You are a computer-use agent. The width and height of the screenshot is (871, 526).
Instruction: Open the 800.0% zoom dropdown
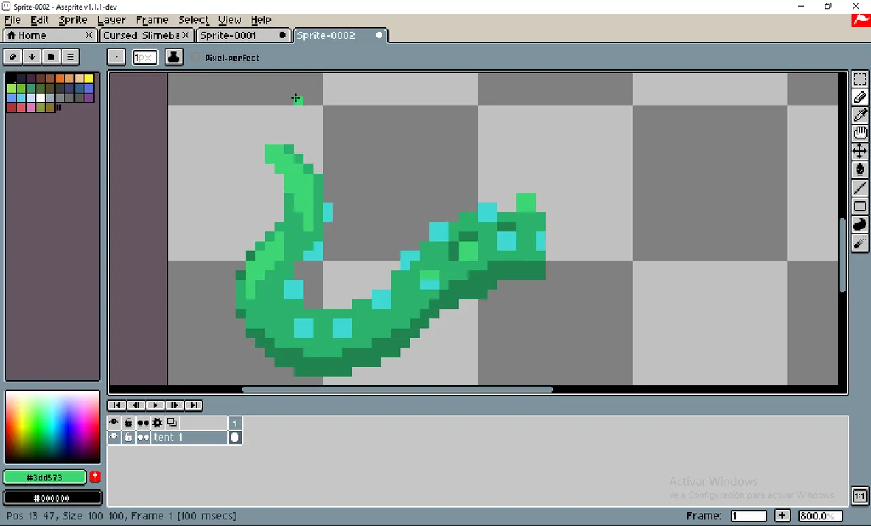[x=820, y=516]
